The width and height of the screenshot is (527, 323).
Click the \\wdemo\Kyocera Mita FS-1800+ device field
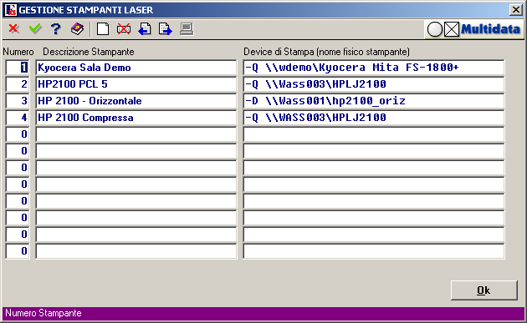point(374,68)
